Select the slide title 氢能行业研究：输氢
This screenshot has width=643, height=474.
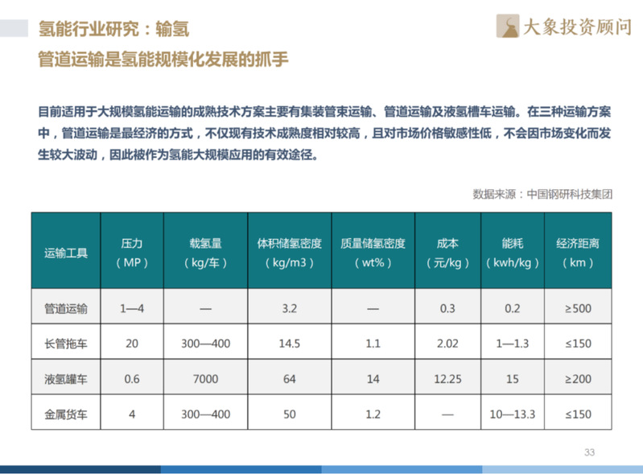[113, 30]
